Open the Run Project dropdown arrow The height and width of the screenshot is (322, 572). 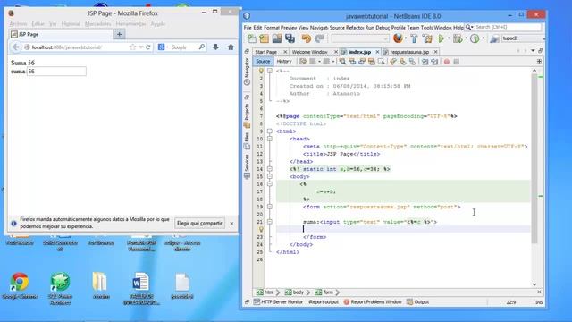coord(449,38)
